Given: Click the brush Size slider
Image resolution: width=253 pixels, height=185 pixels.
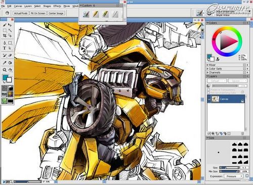Looking at the screenshot, I should (x=229, y=168).
